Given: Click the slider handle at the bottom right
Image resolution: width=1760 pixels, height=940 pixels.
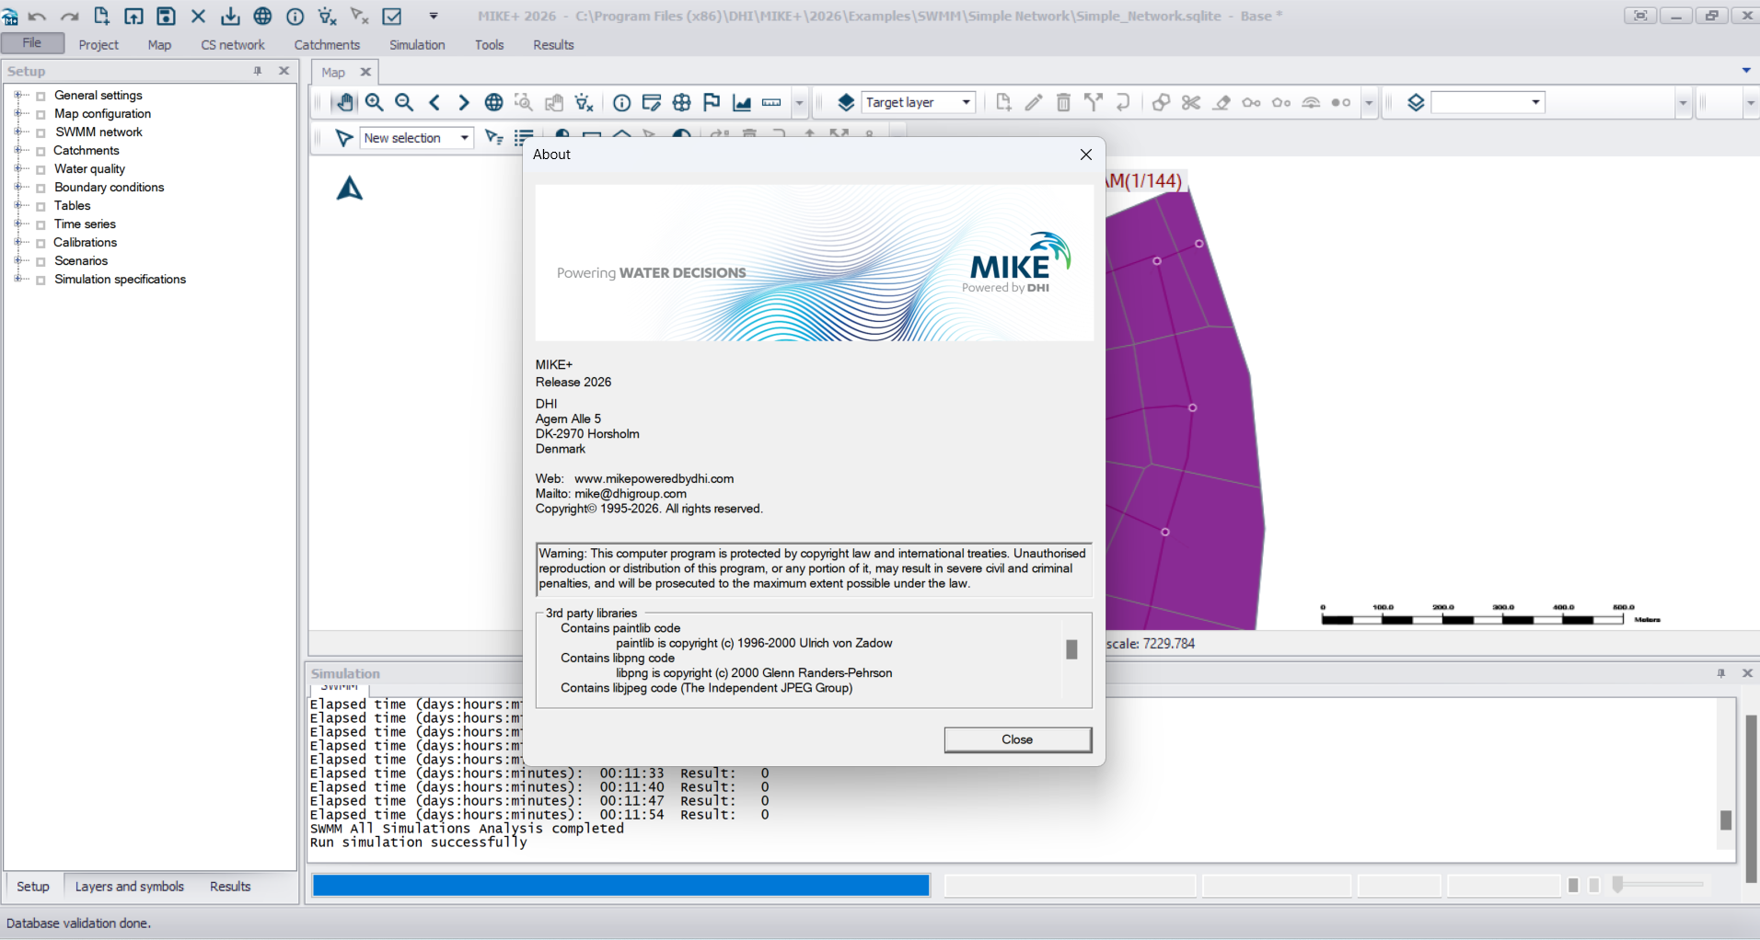Looking at the screenshot, I should [x=1617, y=885].
